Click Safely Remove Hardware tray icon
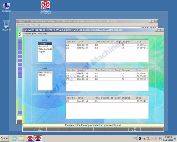The image size is (177, 142). click(x=144, y=138)
